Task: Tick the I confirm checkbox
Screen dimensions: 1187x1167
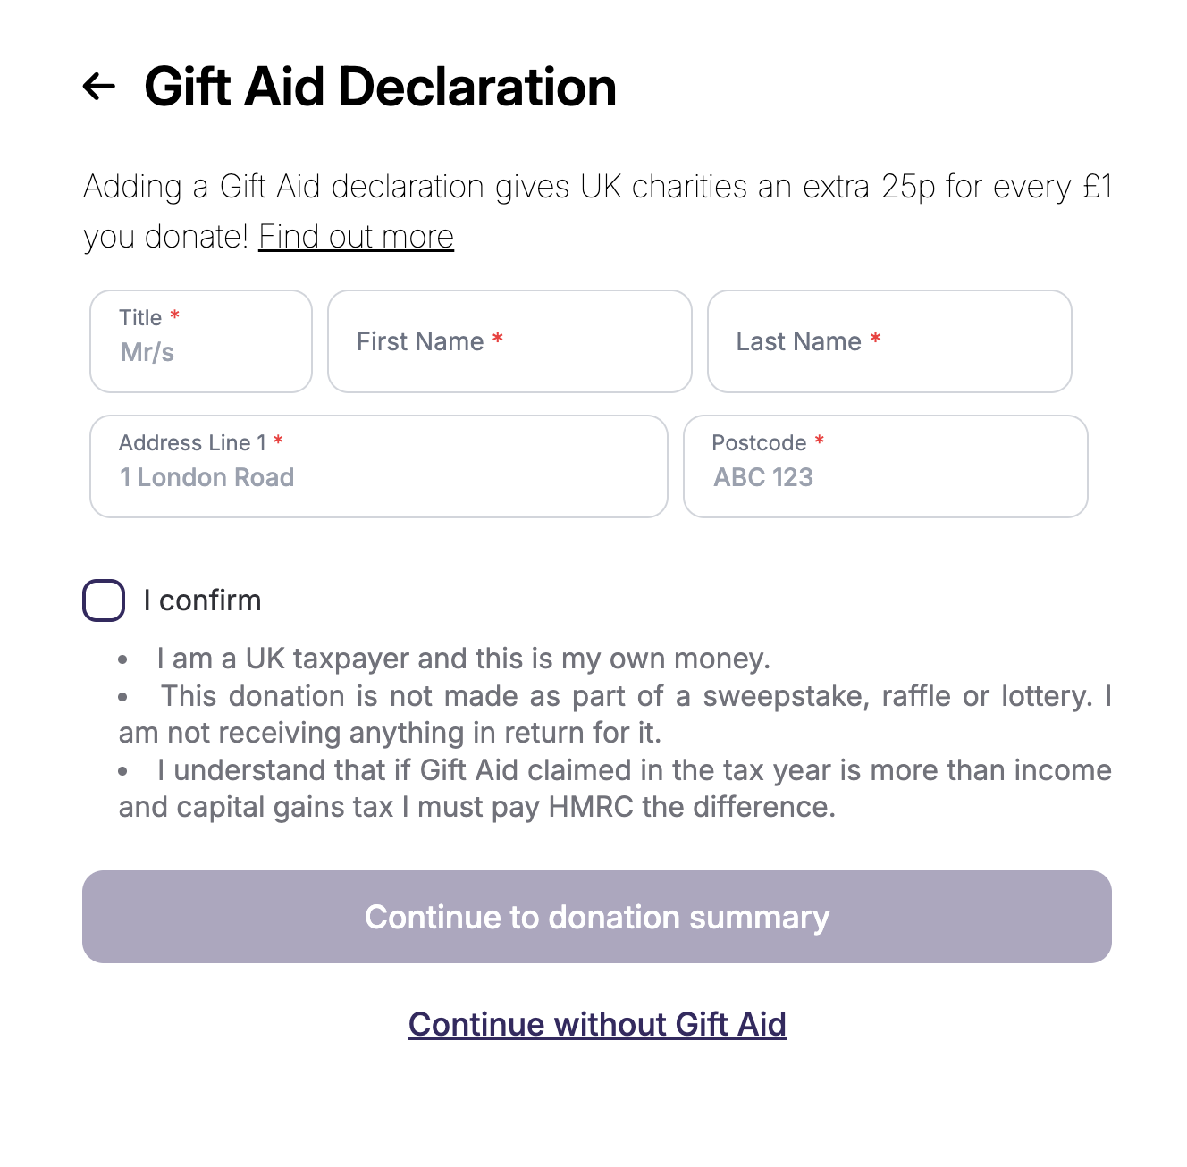Action: [x=104, y=600]
